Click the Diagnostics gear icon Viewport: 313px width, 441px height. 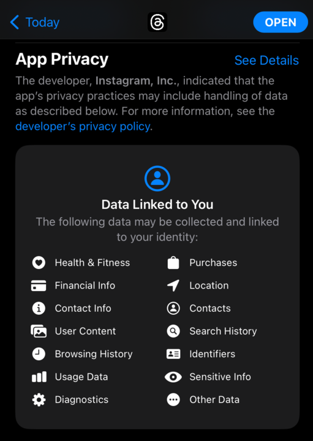[39, 399]
